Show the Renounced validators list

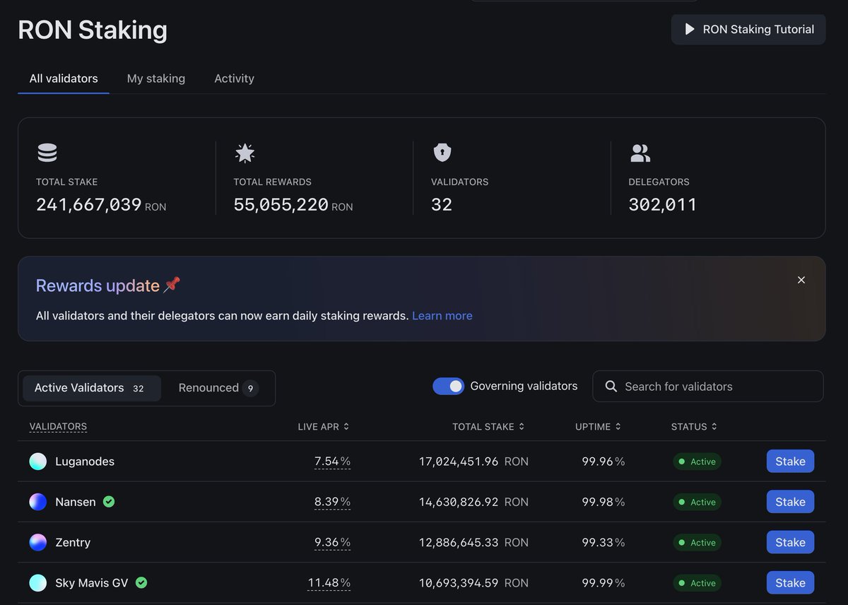218,388
